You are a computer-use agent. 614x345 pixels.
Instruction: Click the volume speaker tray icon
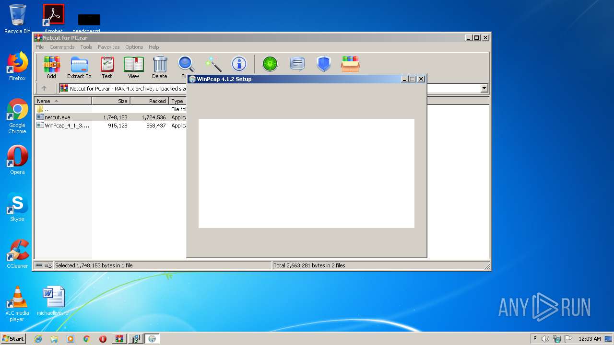pos(545,339)
